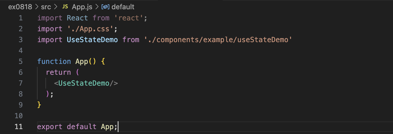Select line number 5 in the gutter

(x=21, y=61)
